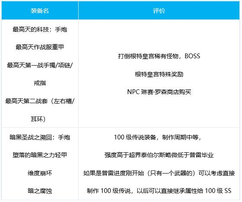This screenshot has width=242, height=202.
Task: Click the line 强度高于超界泰伯尔斯略微低于普雷毕业
Action: click(x=159, y=155)
